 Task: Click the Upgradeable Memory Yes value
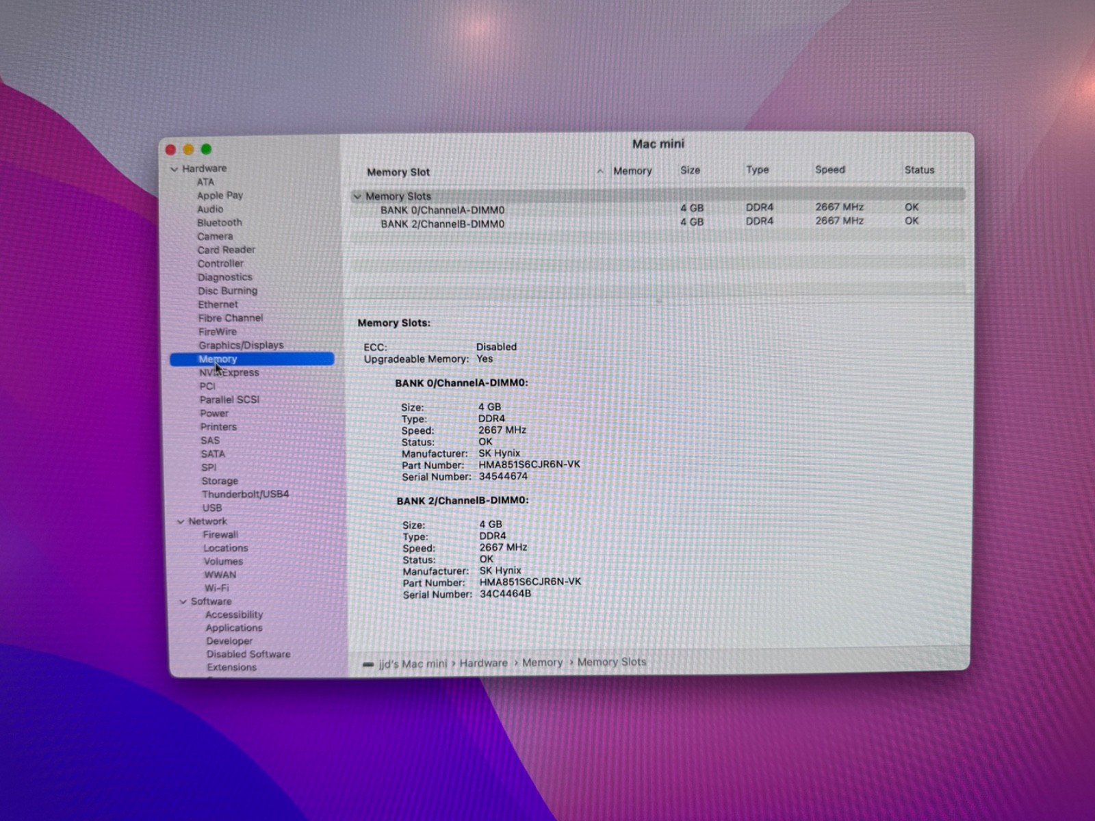tap(485, 359)
